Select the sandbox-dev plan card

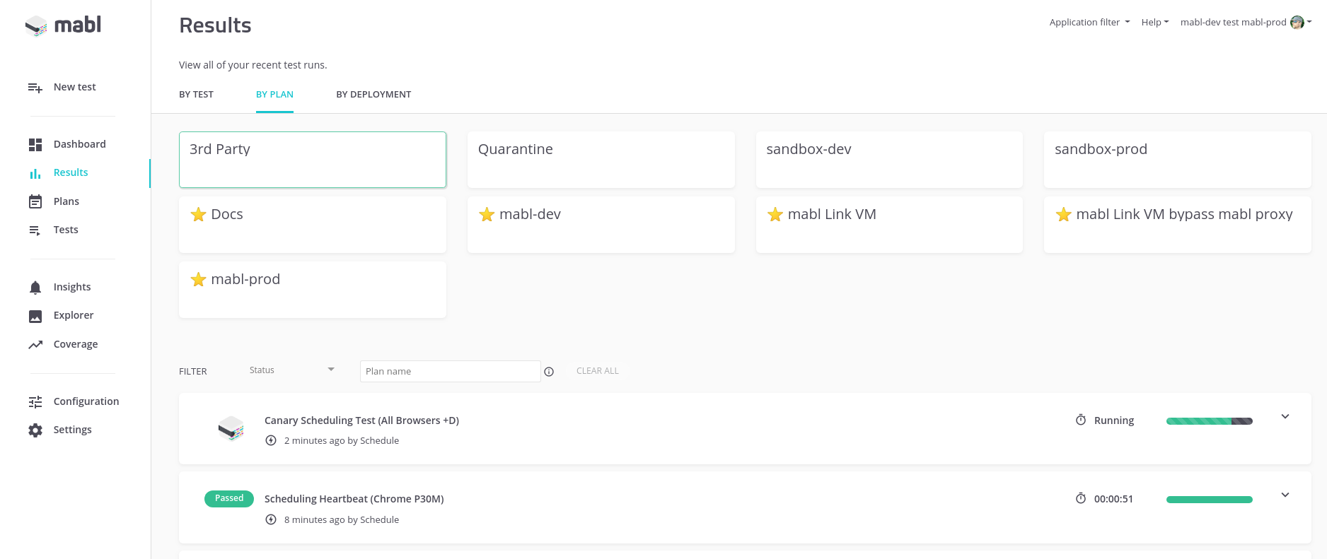[889, 160]
